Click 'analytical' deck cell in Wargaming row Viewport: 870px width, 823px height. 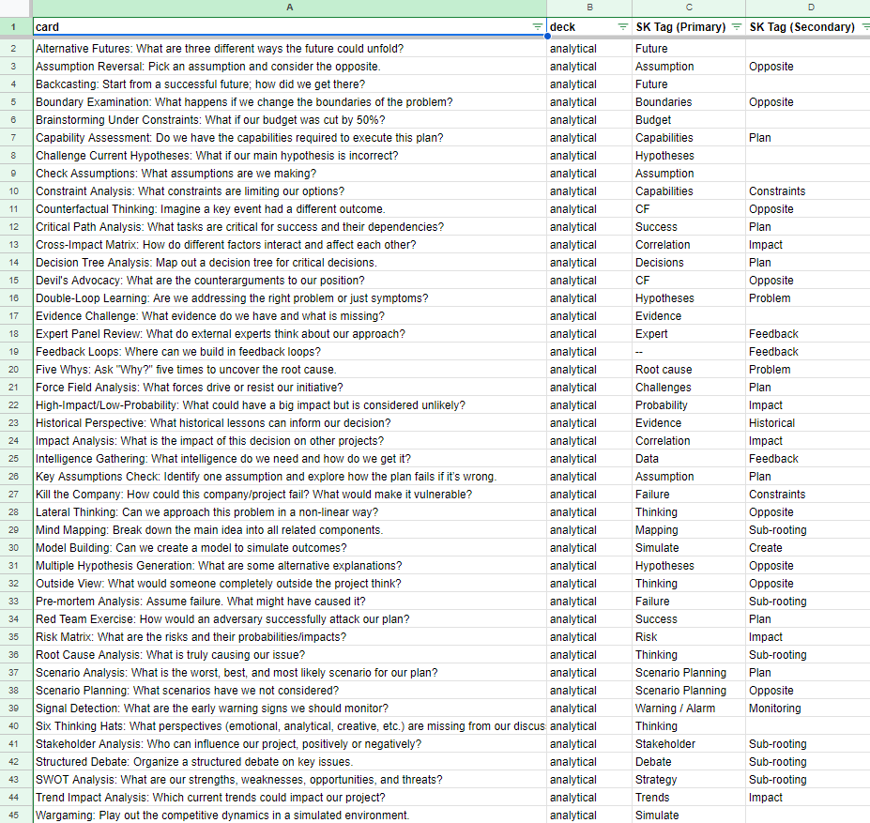589,815
